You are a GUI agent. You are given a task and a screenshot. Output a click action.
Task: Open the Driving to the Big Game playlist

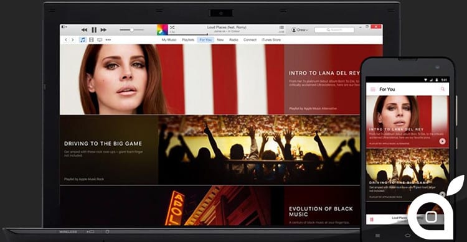tap(103, 144)
